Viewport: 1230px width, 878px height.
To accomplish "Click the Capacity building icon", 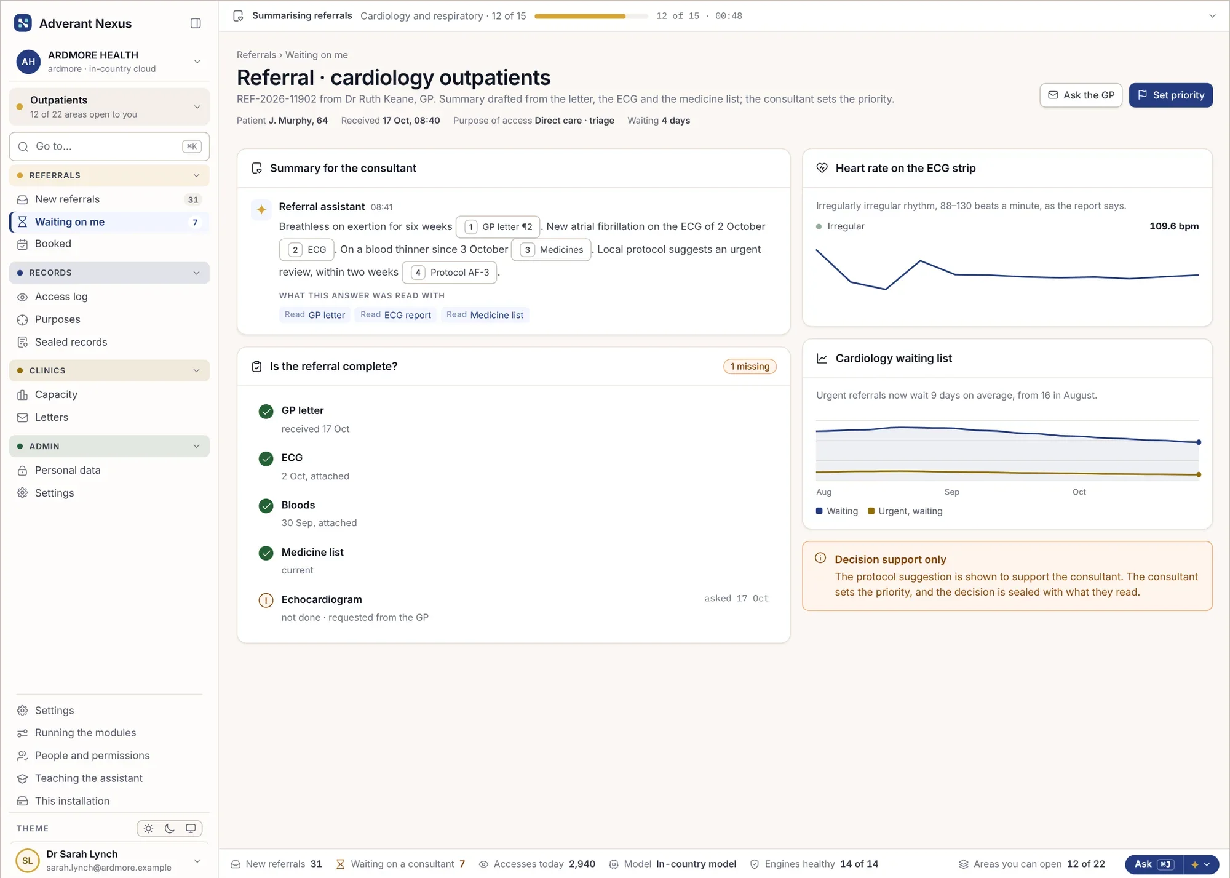I will [x=23, y=394].
